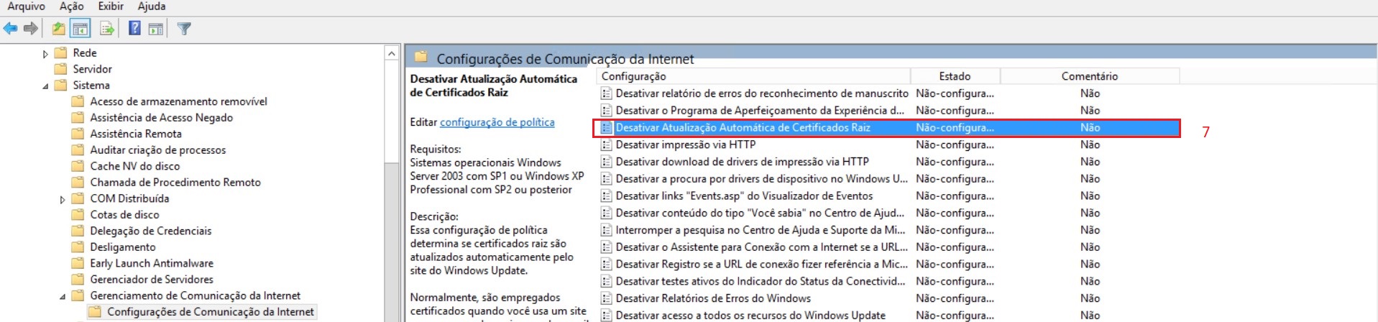Open the Exibir menu
This screenshot has height=322, width=1378.
[x=111, y=6]
